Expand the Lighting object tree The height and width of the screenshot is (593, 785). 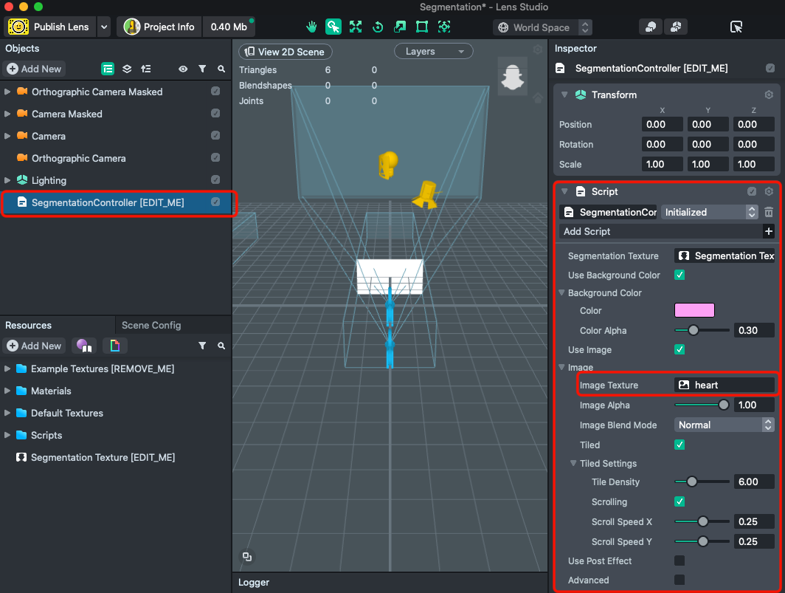pos(7,180)
